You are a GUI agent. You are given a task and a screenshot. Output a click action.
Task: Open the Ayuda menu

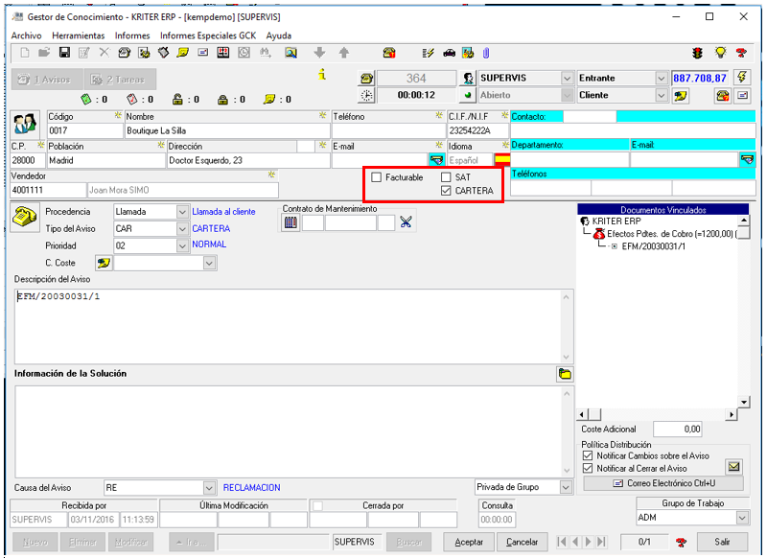pyautogui.click(x=279, y=35)
